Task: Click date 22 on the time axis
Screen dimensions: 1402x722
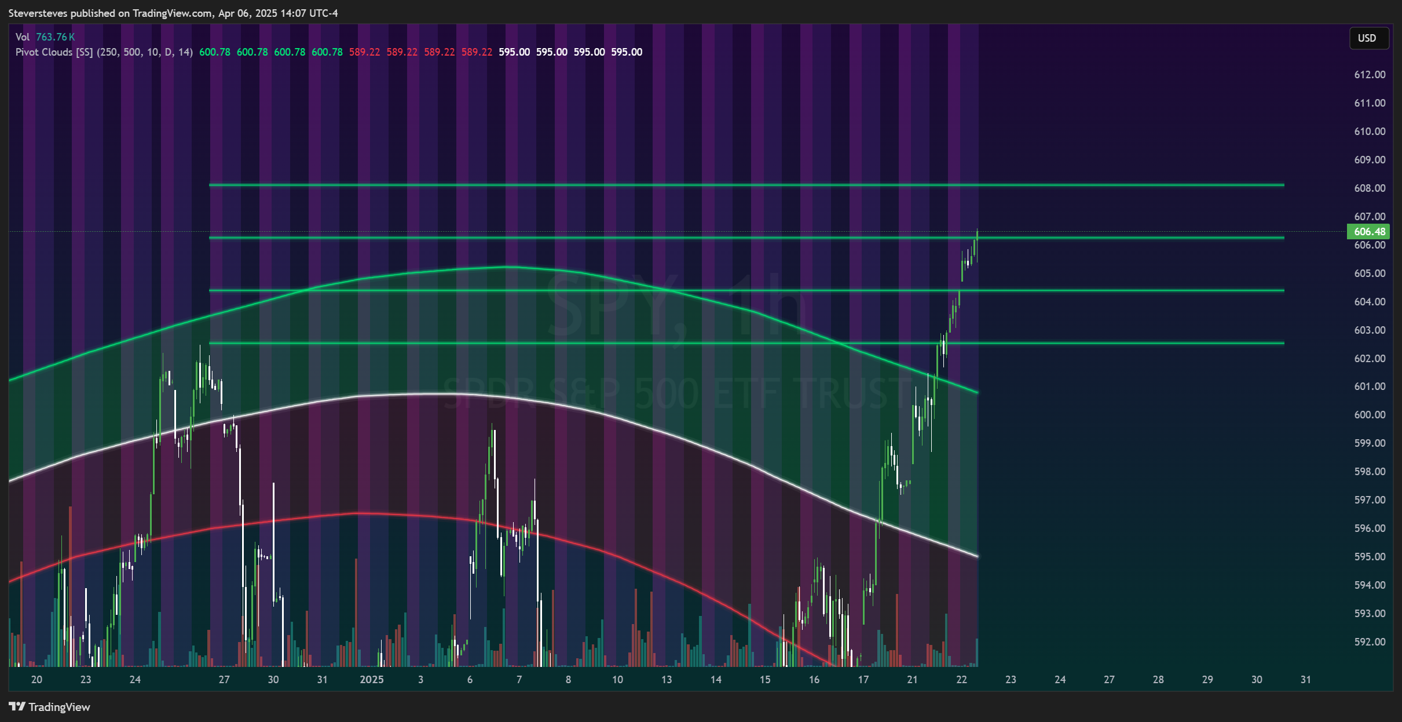Action: click(x=962, y=680)
